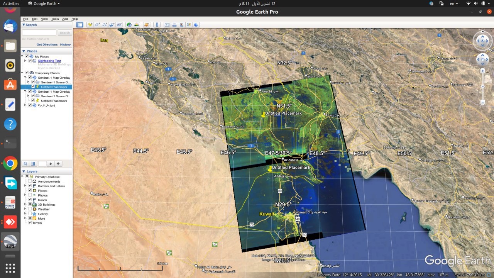Open the planet switcher (Saturn icon)
The width and height of the screenshot is (494, 278).
(x=147, y=25)
